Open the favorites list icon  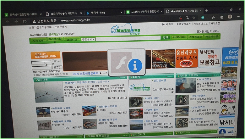(213, 17)
